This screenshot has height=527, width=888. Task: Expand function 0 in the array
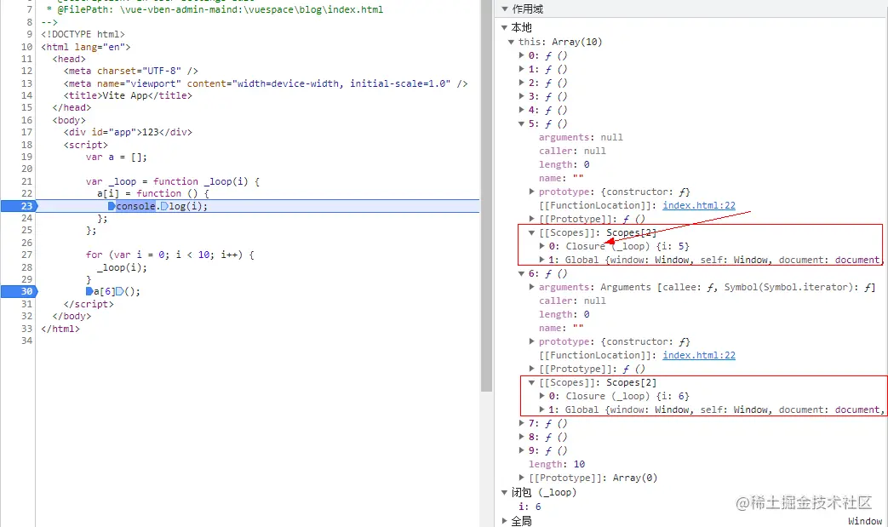pyautogui.click(x=522, y=54)
